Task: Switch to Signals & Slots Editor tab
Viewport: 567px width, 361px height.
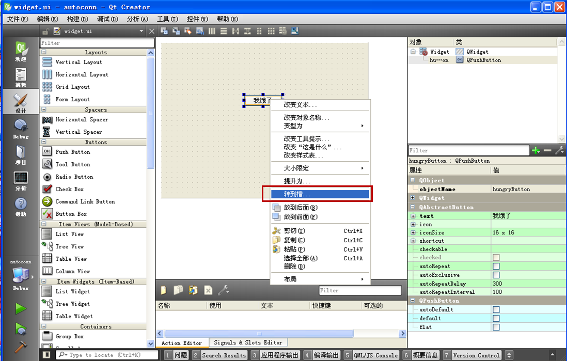Action: click(x=248, y=342)
